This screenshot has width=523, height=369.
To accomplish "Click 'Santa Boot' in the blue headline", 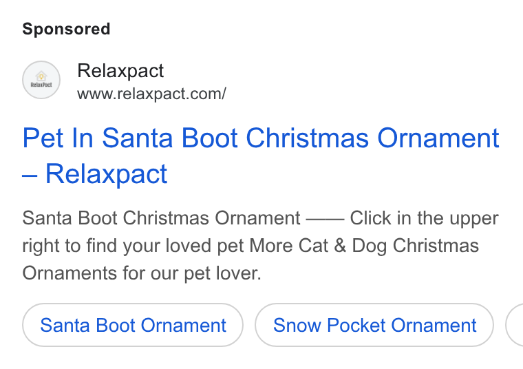I will coord(170,138).
